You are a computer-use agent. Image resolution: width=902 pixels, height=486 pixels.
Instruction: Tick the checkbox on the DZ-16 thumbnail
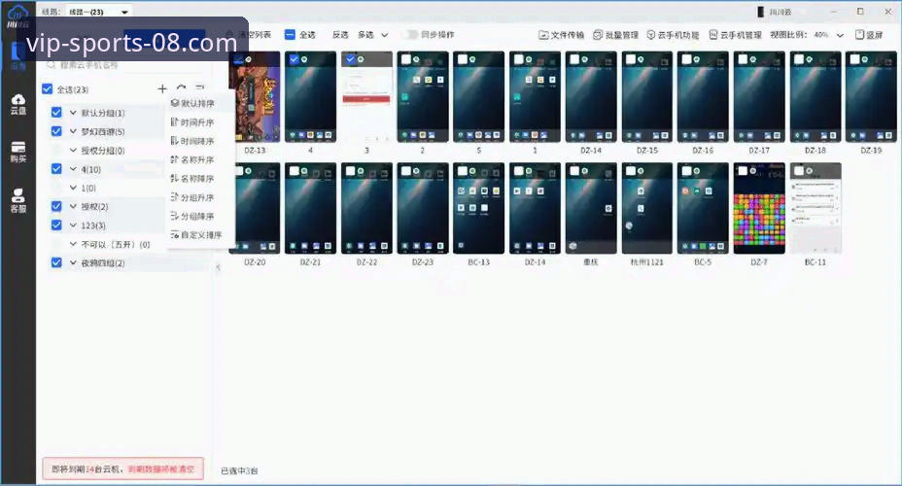click(687, 59)
